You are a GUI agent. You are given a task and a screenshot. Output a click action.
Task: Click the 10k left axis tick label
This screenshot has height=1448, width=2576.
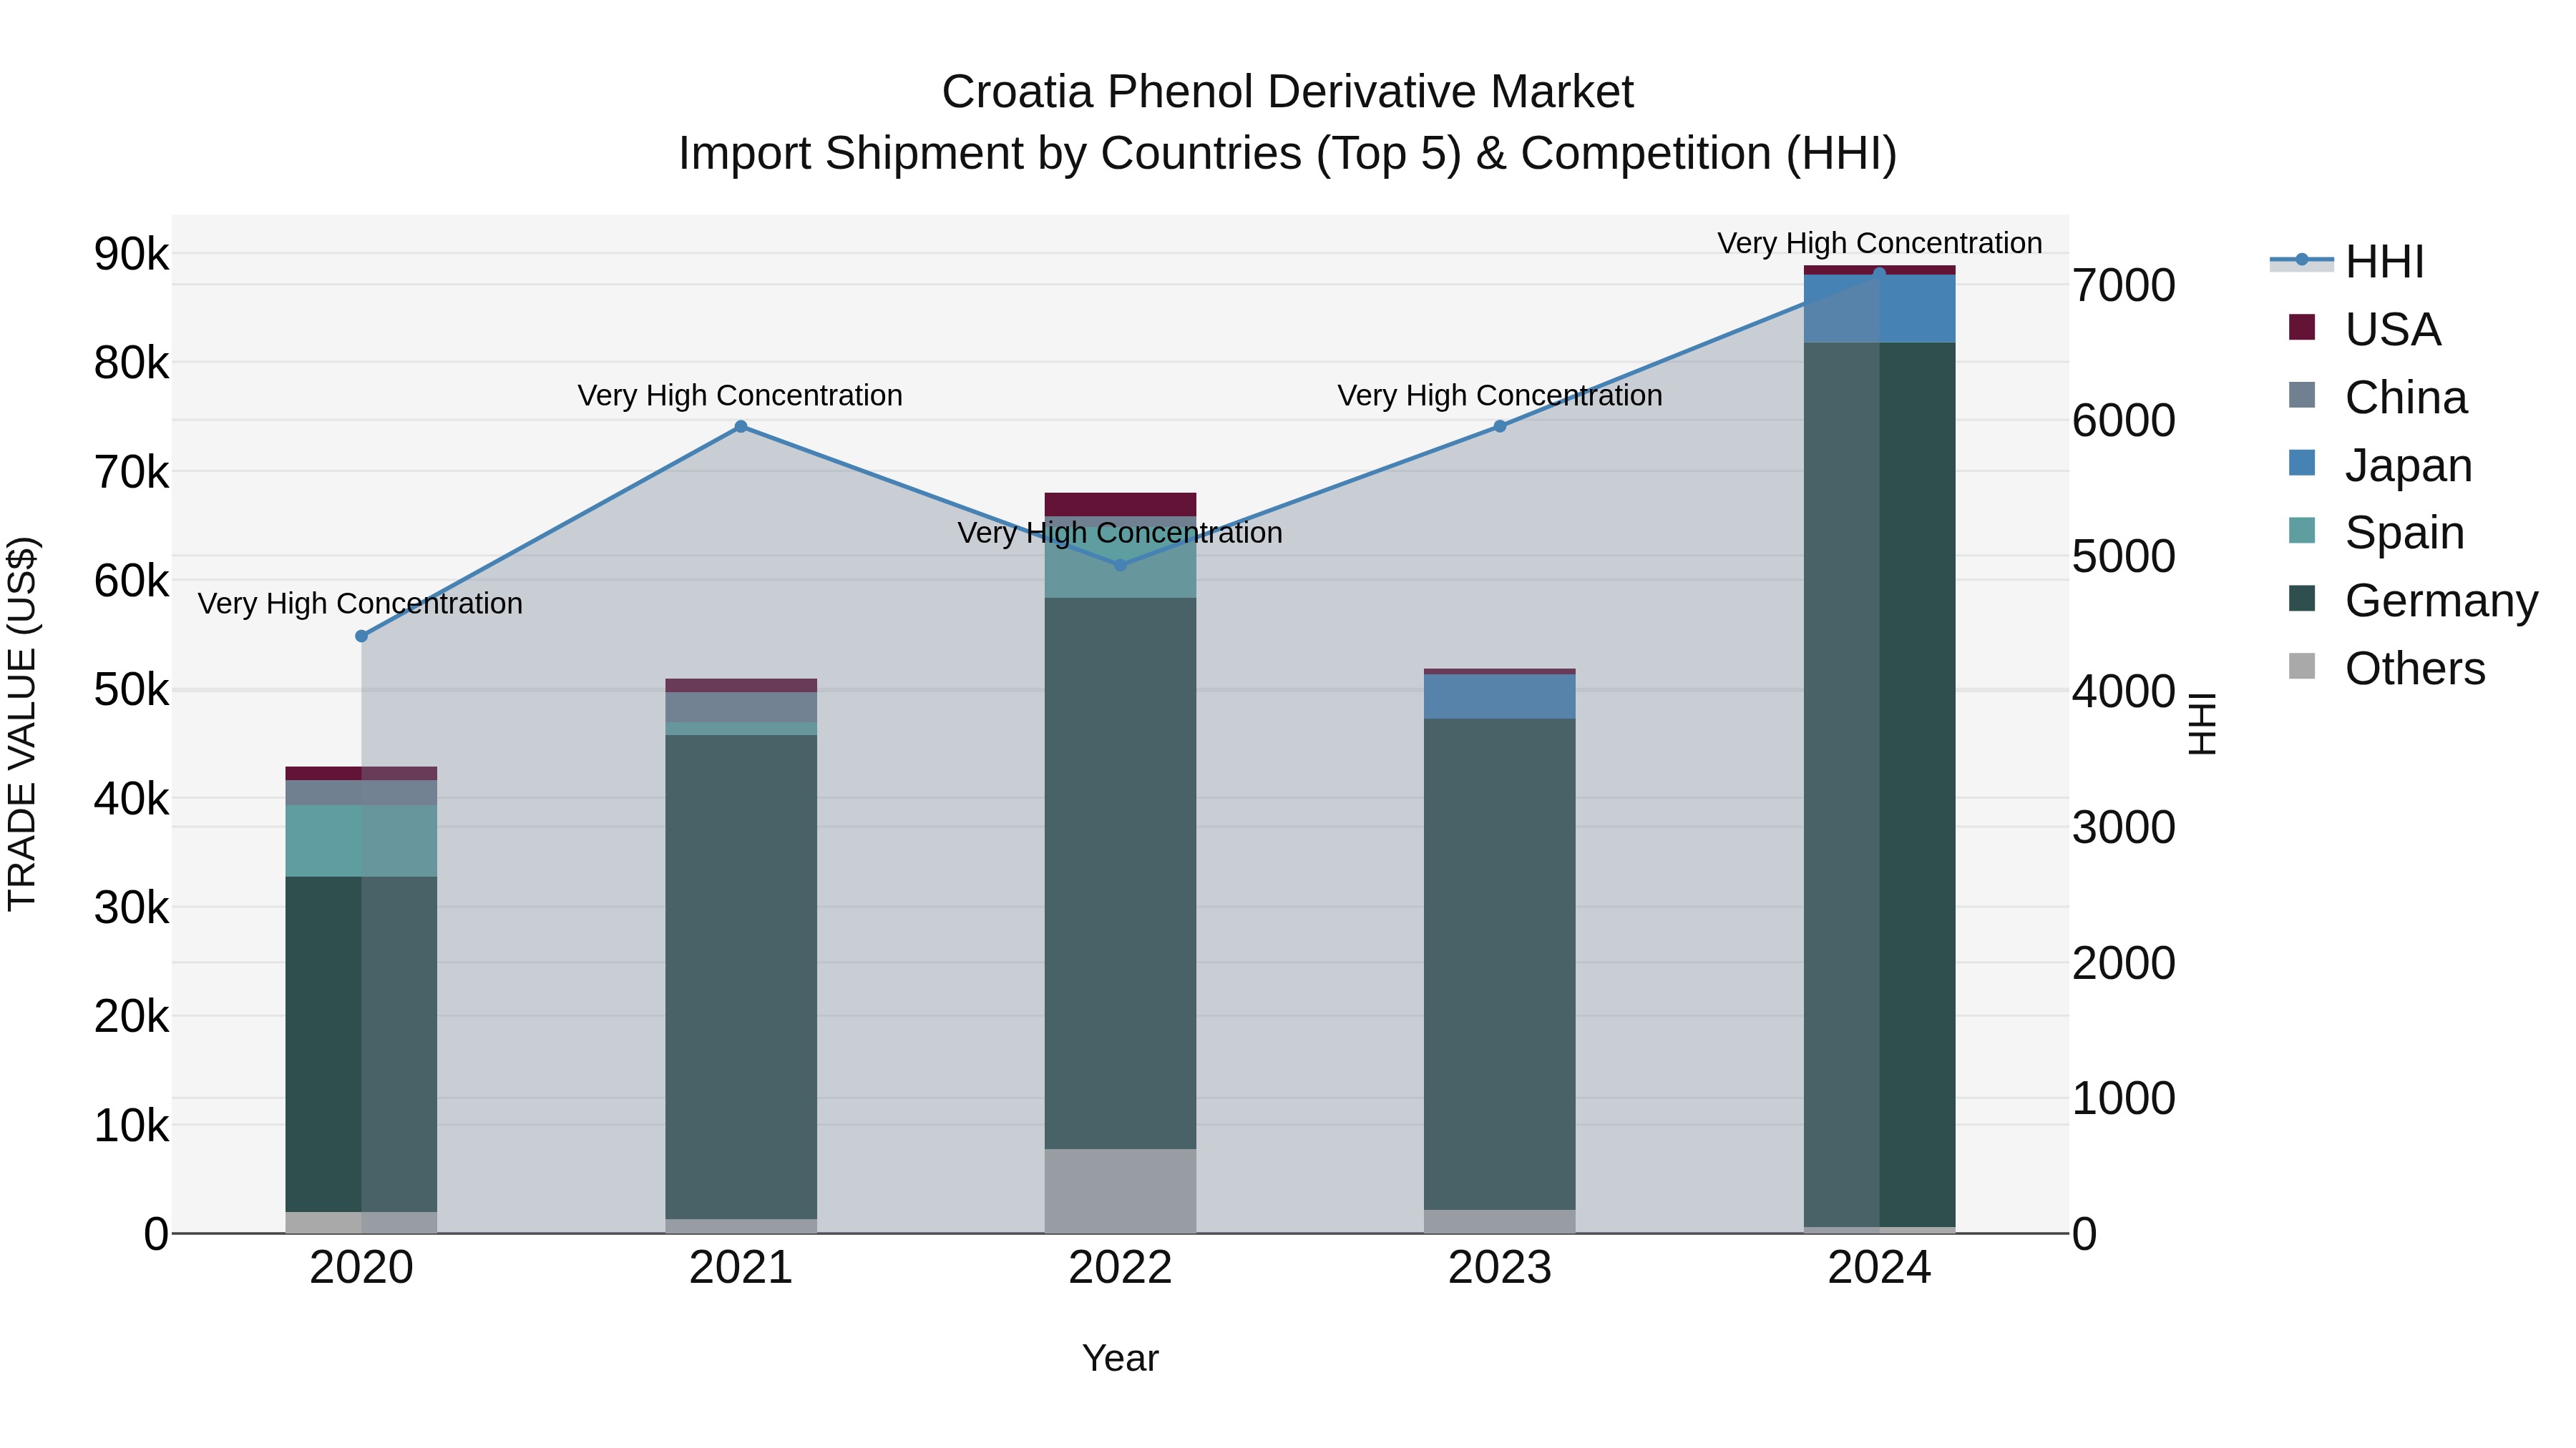132,1126
